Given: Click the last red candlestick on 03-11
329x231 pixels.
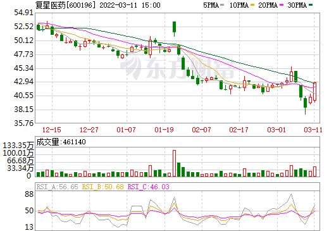Looking at the screenshot, I should tap(314, 92).
